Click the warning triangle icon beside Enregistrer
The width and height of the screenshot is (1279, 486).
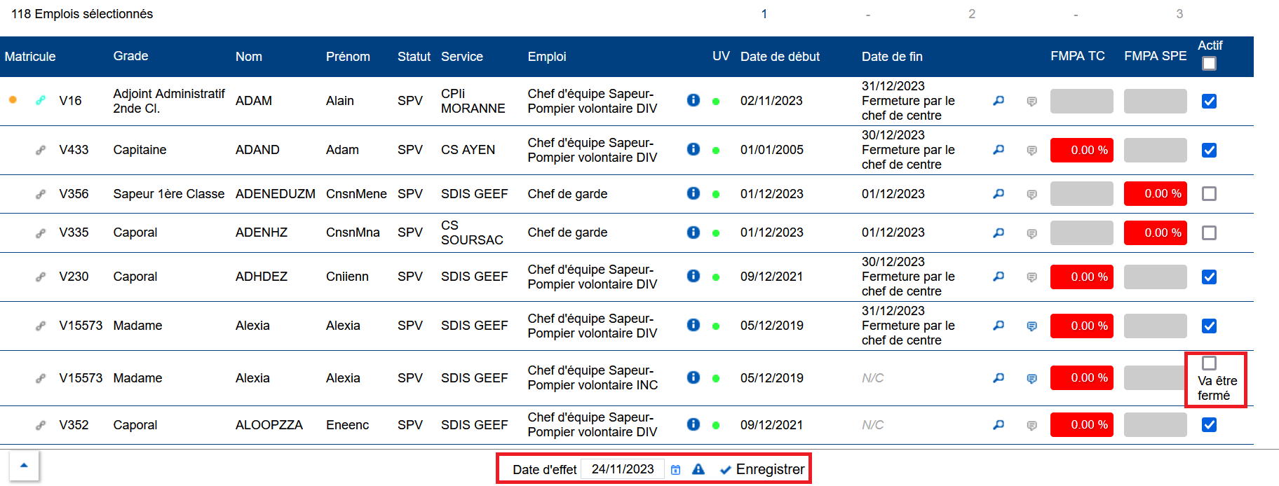698,469
